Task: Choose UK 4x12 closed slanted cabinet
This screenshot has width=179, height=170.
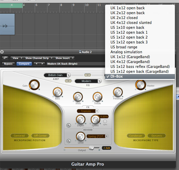Action: pyautogui.click(x=140, y=23)
